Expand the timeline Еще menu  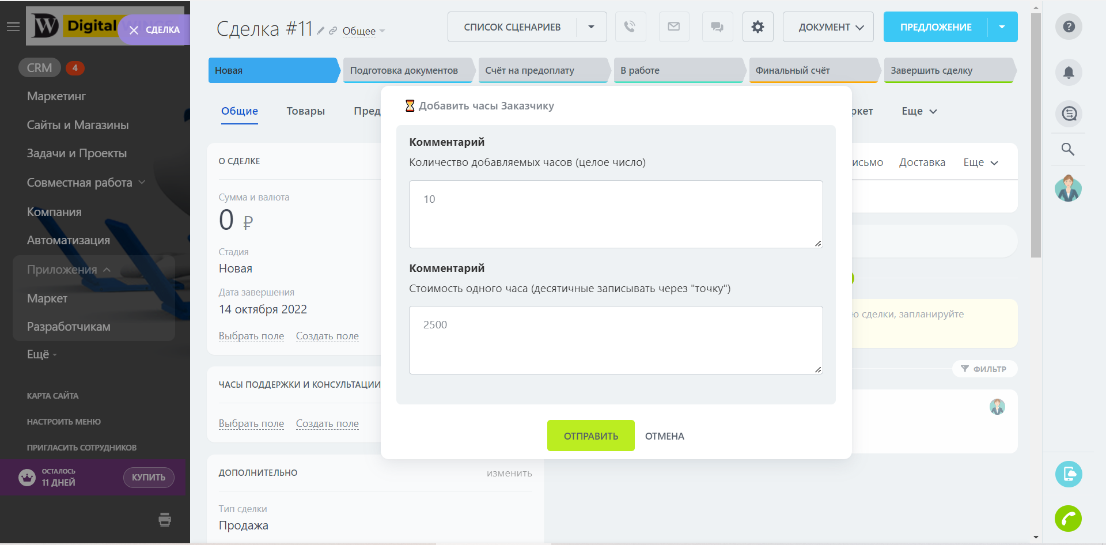pyautogui.click(x=980, y=162)
